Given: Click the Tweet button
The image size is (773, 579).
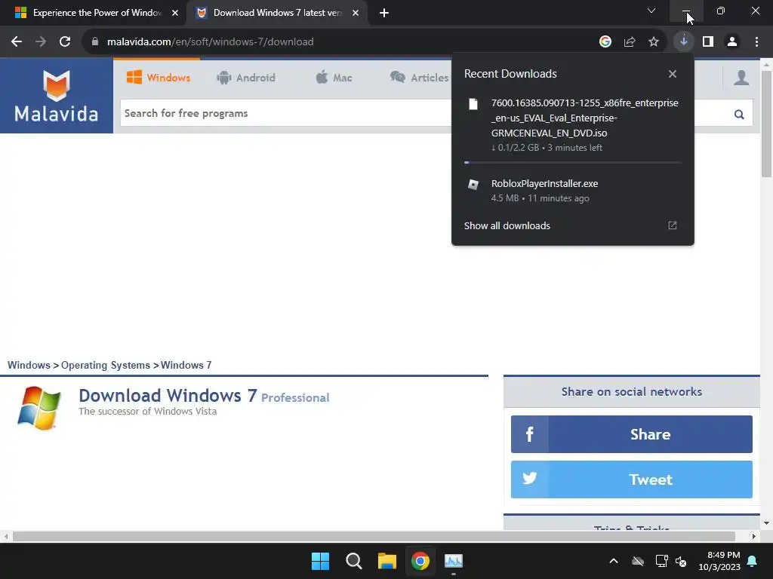Looking at the screenshot, I should (632, 479).
